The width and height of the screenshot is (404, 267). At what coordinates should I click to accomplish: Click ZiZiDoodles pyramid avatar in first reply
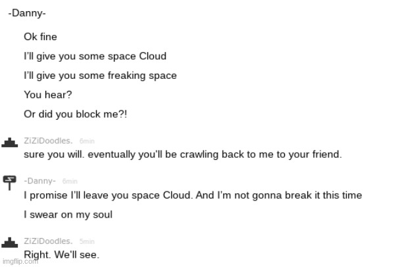pyautogui.click(x=9, y=143)
